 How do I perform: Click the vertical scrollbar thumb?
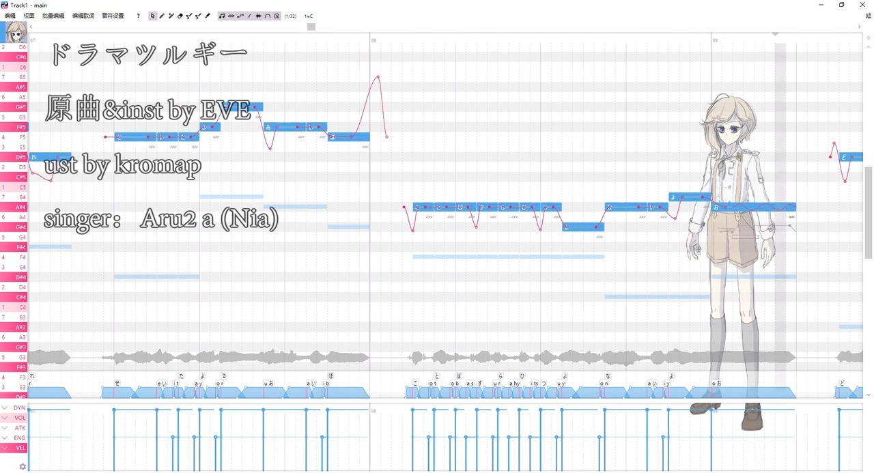(869, 212)
